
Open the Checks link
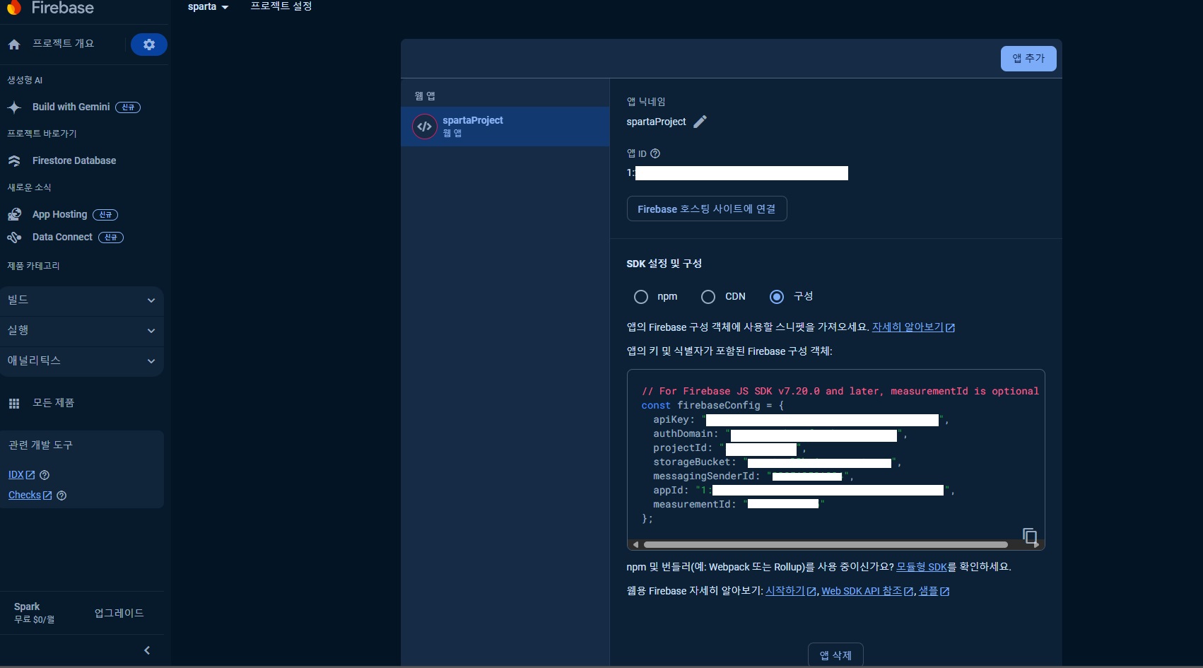[30, 496]
